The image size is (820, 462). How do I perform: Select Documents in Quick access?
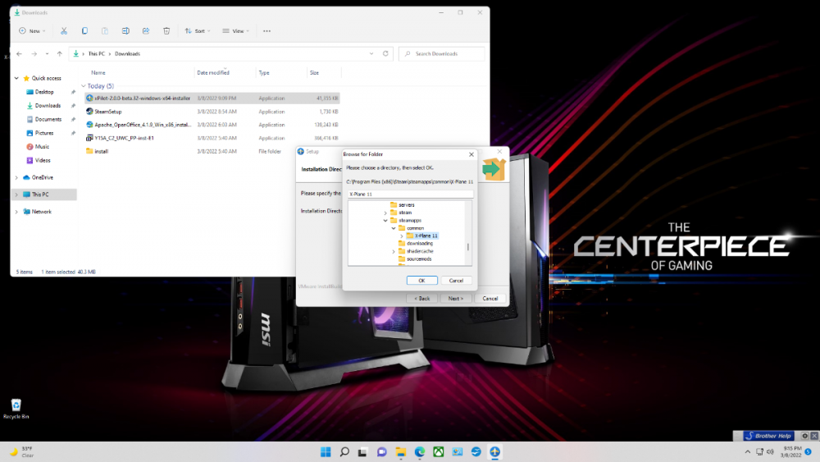click(x=48, y=119)
